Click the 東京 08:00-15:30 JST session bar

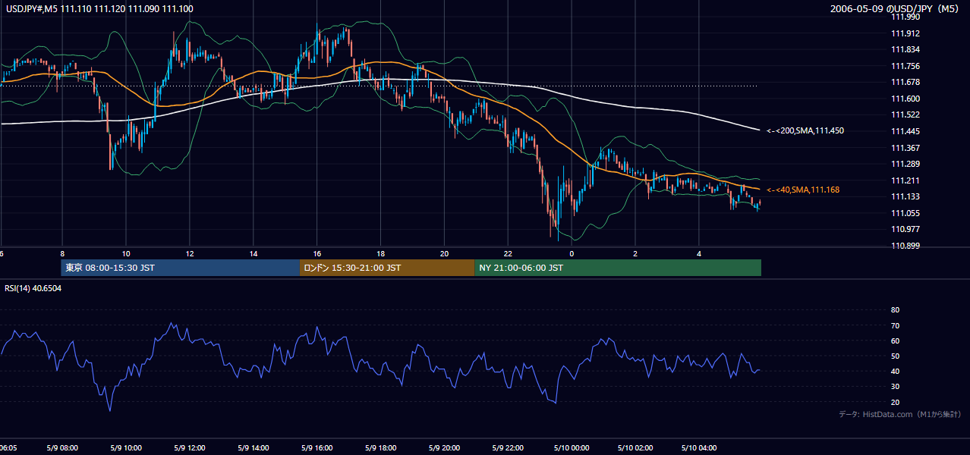pos(181,268)
